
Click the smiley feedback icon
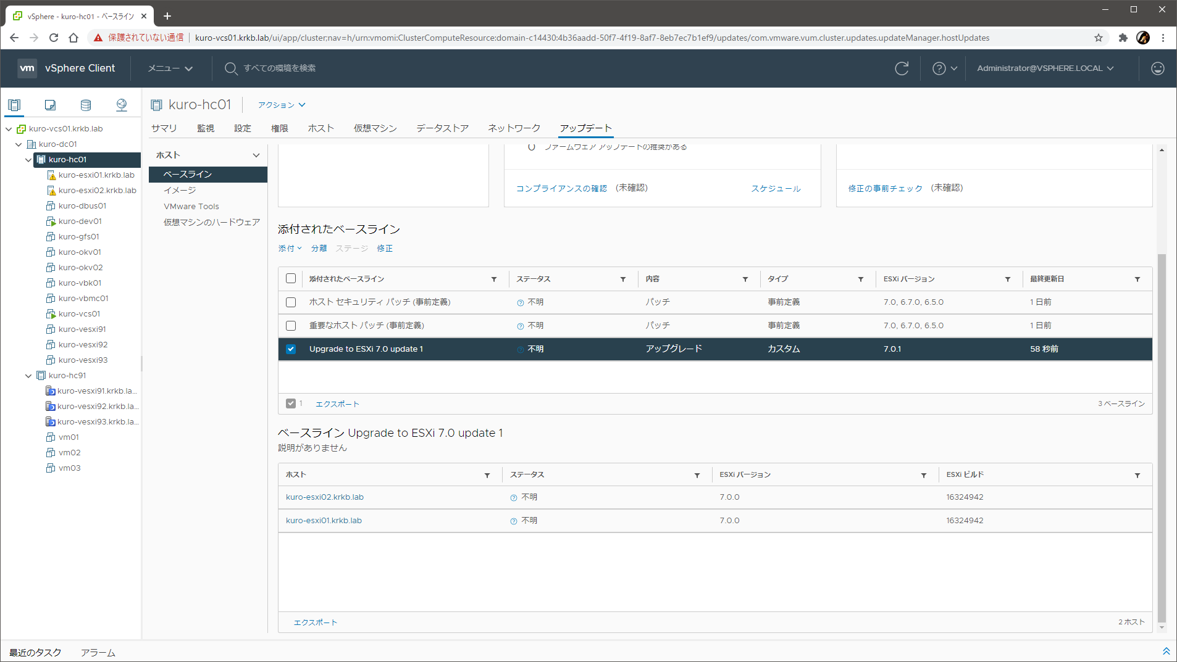click(1157, 68)
